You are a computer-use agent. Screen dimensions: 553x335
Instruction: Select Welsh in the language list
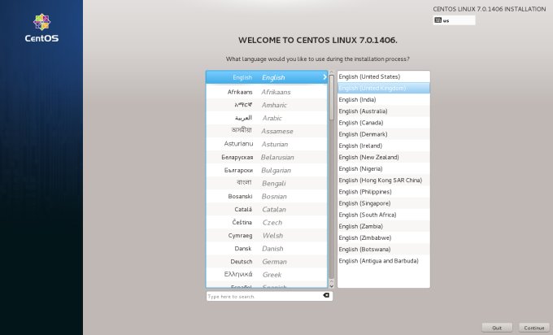(267, 235)
